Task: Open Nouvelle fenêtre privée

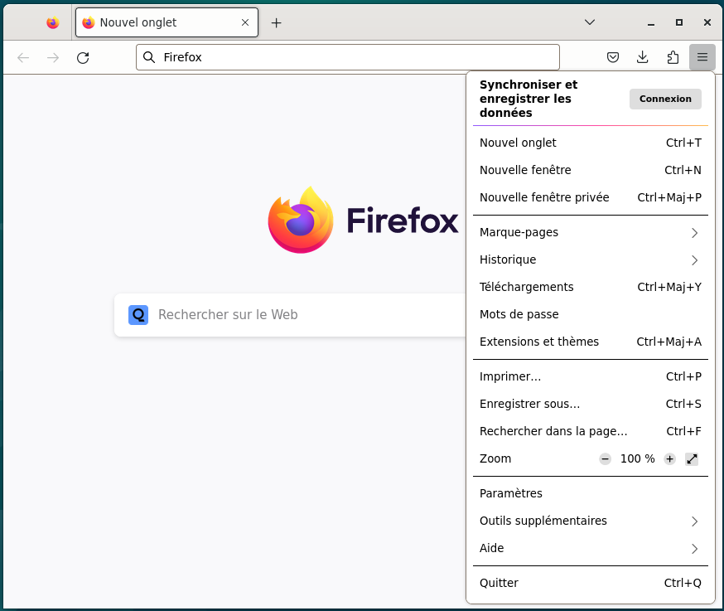Action: (591, 197)
